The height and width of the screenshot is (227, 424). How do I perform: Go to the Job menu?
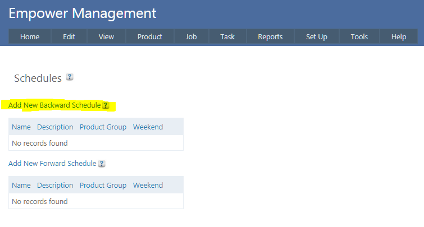(x=192, y=36)
